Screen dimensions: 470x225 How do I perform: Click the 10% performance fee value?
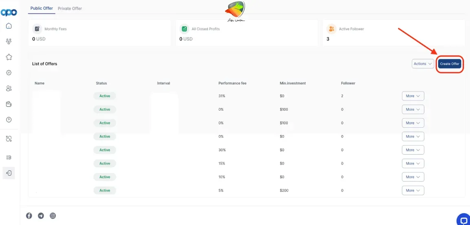222,177
